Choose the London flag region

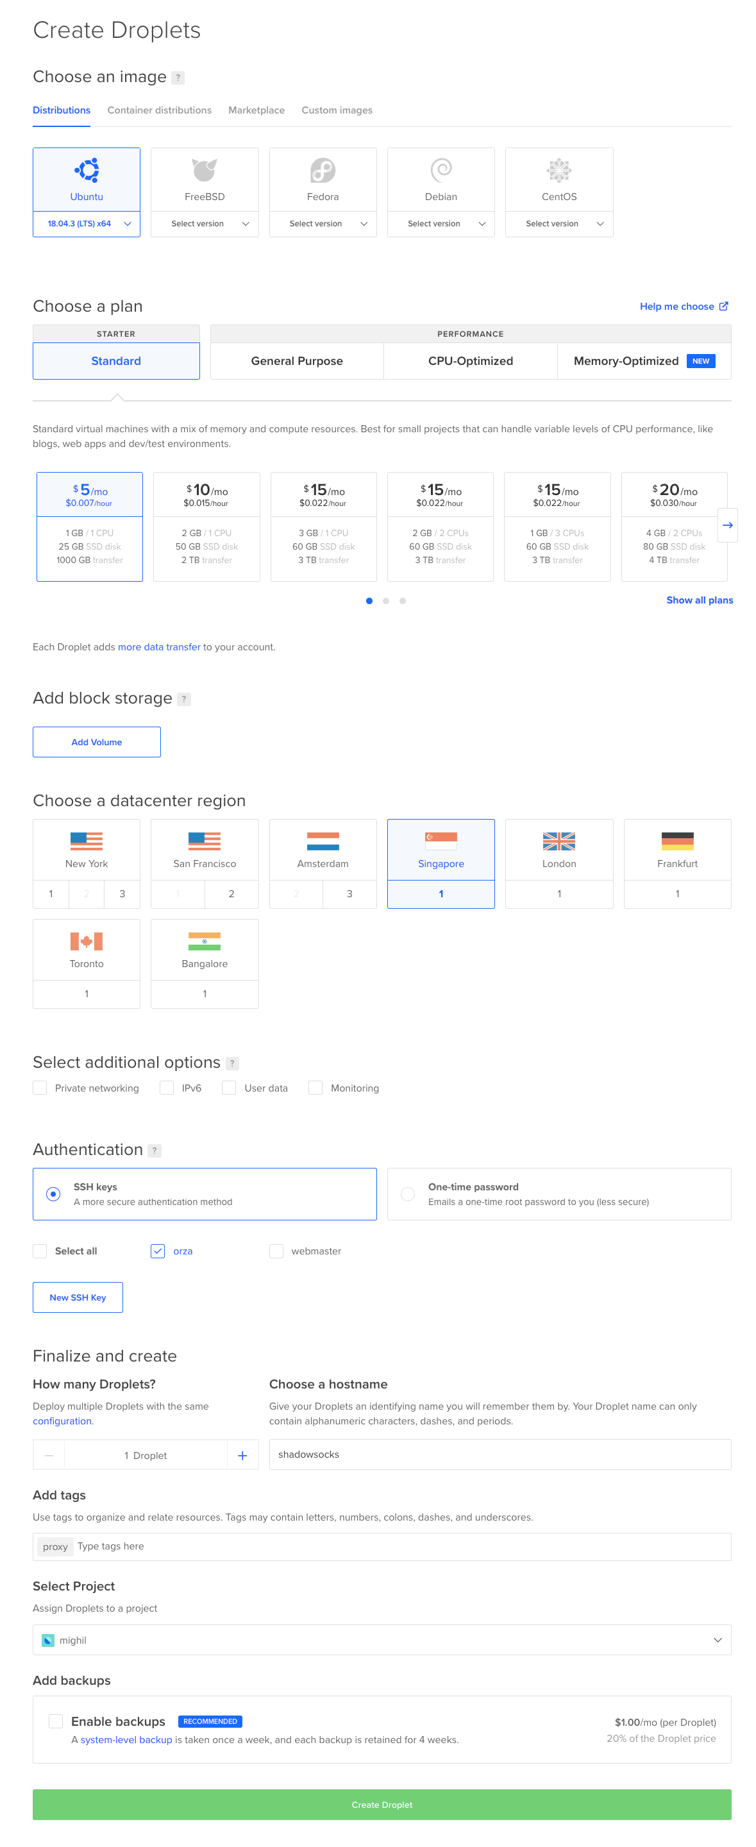[559, 840]
